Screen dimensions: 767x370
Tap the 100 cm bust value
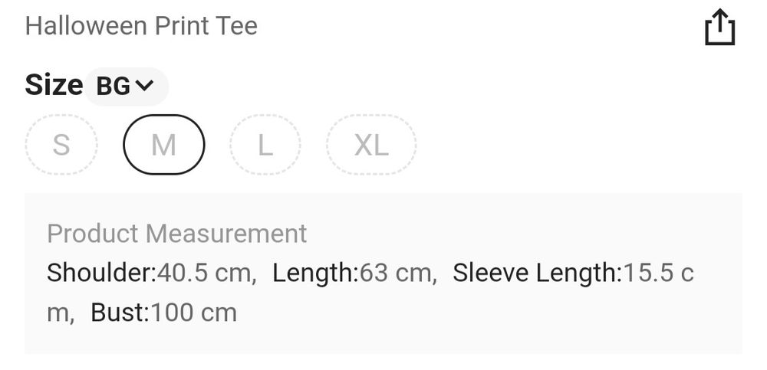(x=194, y=313)
